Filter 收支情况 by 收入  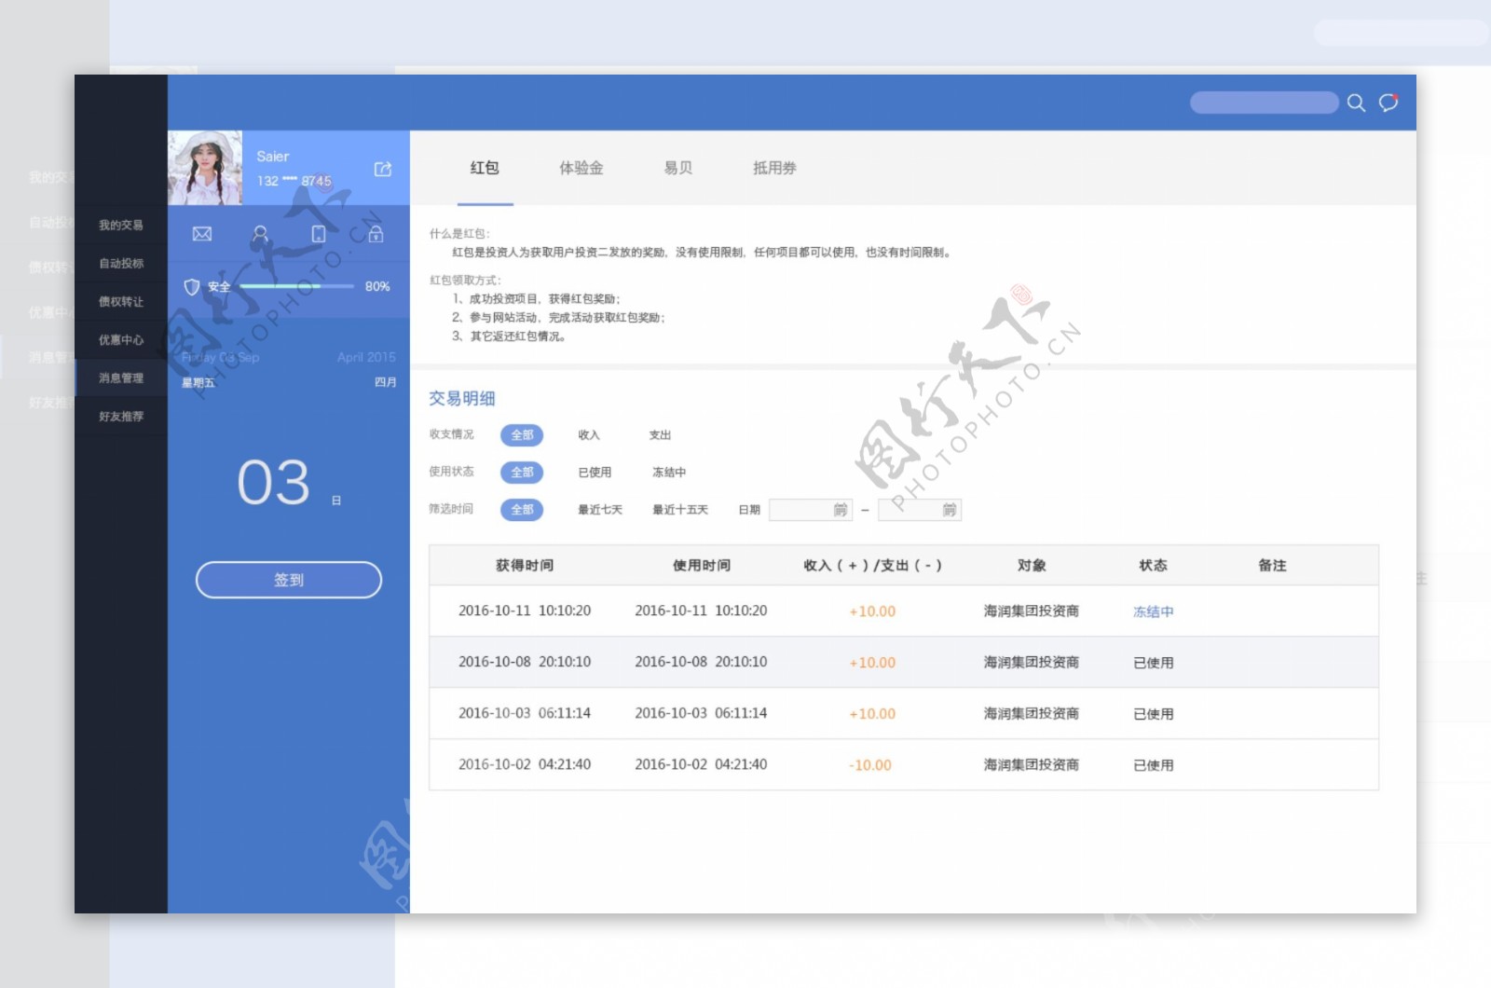point(589,434)
